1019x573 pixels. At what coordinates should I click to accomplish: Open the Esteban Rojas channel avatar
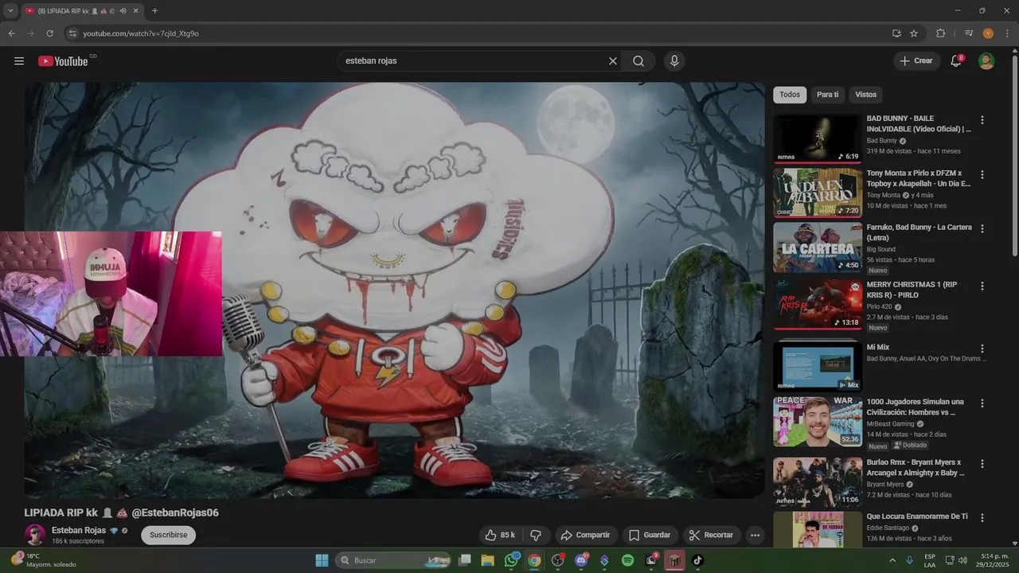click(35, 535)
